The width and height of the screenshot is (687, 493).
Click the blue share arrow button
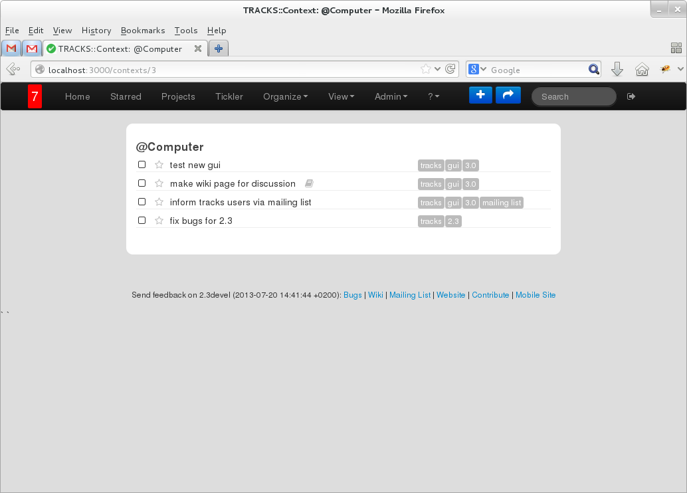(x=508, y=96)
